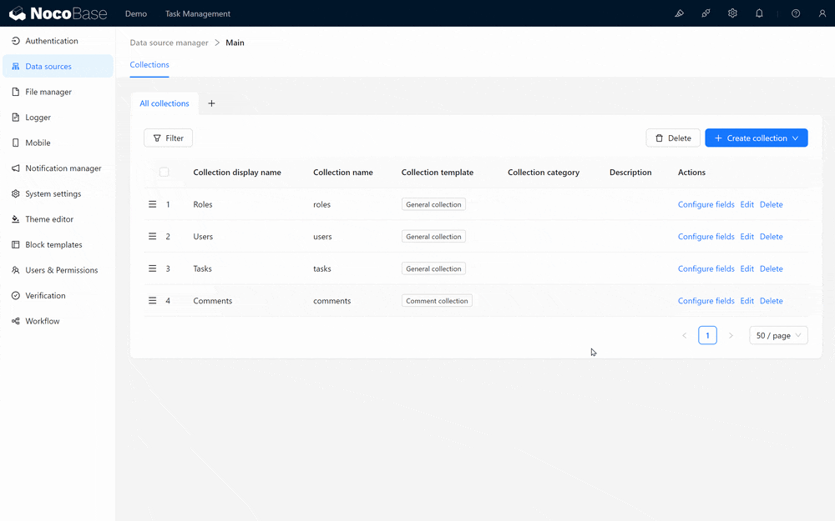Go to previous page arrow
This screenshot has height=521, width=835.
point(685,335)
